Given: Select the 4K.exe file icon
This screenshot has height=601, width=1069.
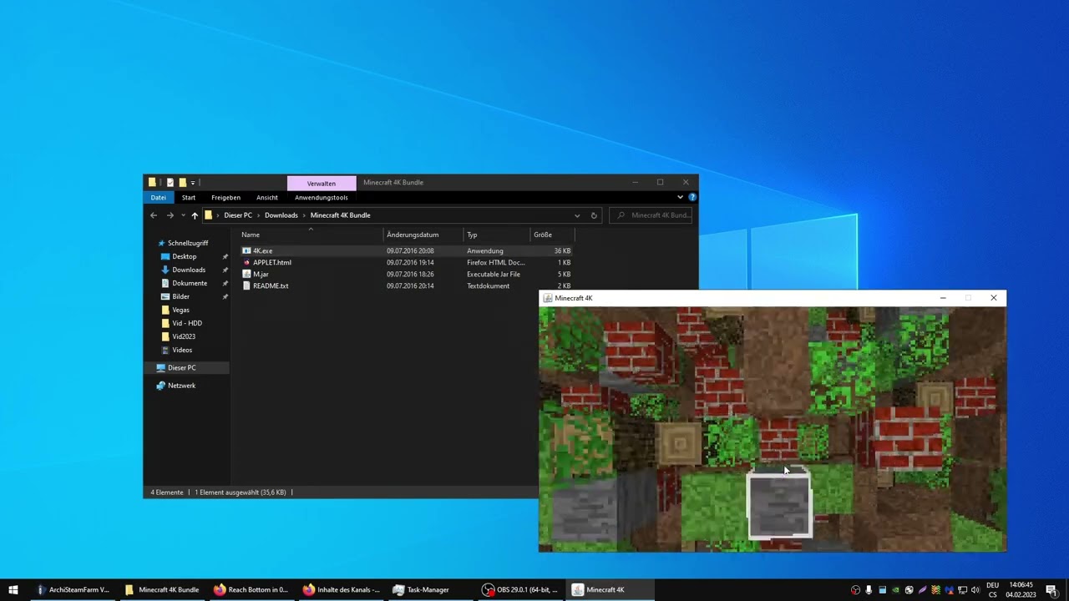Looking at the screenshot, I should pos(246,250).
